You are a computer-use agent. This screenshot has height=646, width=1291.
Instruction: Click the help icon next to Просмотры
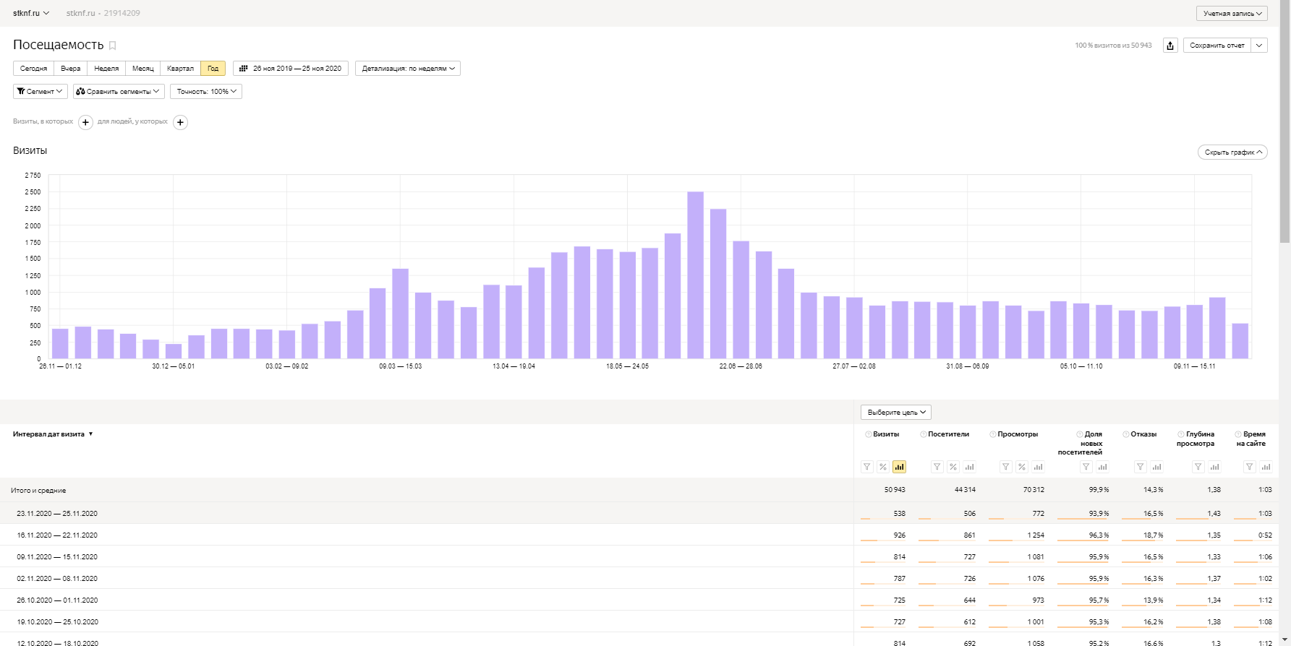(x=993, y=434)
